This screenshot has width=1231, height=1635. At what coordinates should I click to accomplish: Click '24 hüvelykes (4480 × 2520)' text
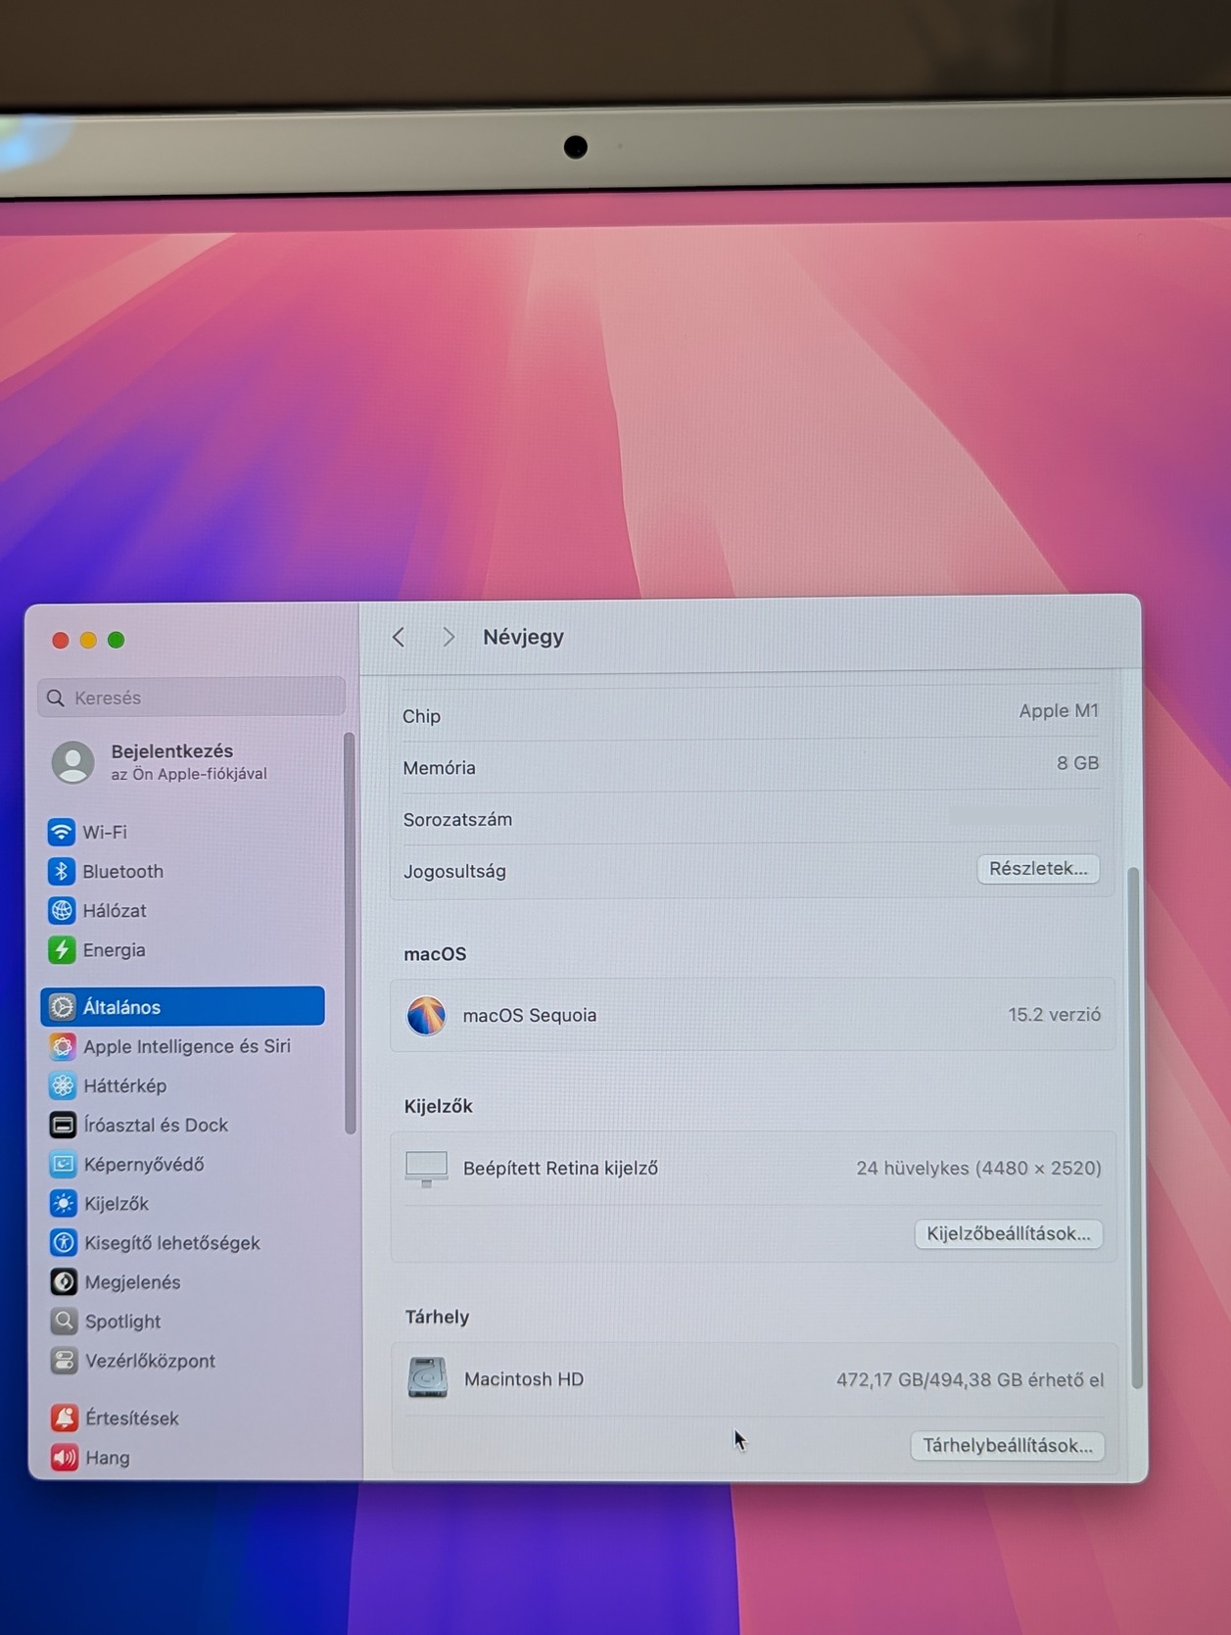pyautogui.click(x=978, y=1168)
